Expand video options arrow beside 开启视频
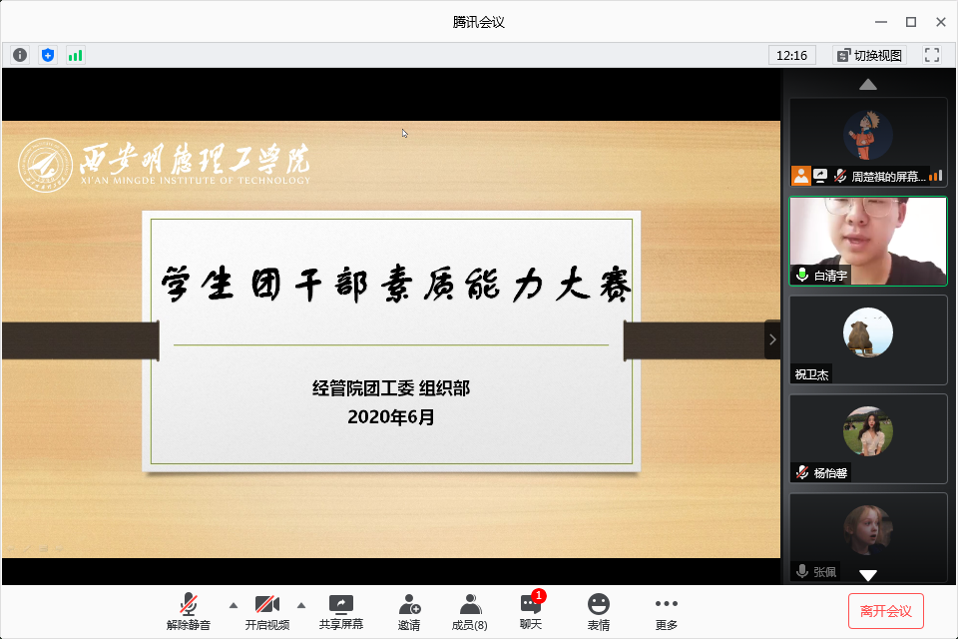Image resolution: width=958 pixels, height=639 pixels. click(301, 605)
